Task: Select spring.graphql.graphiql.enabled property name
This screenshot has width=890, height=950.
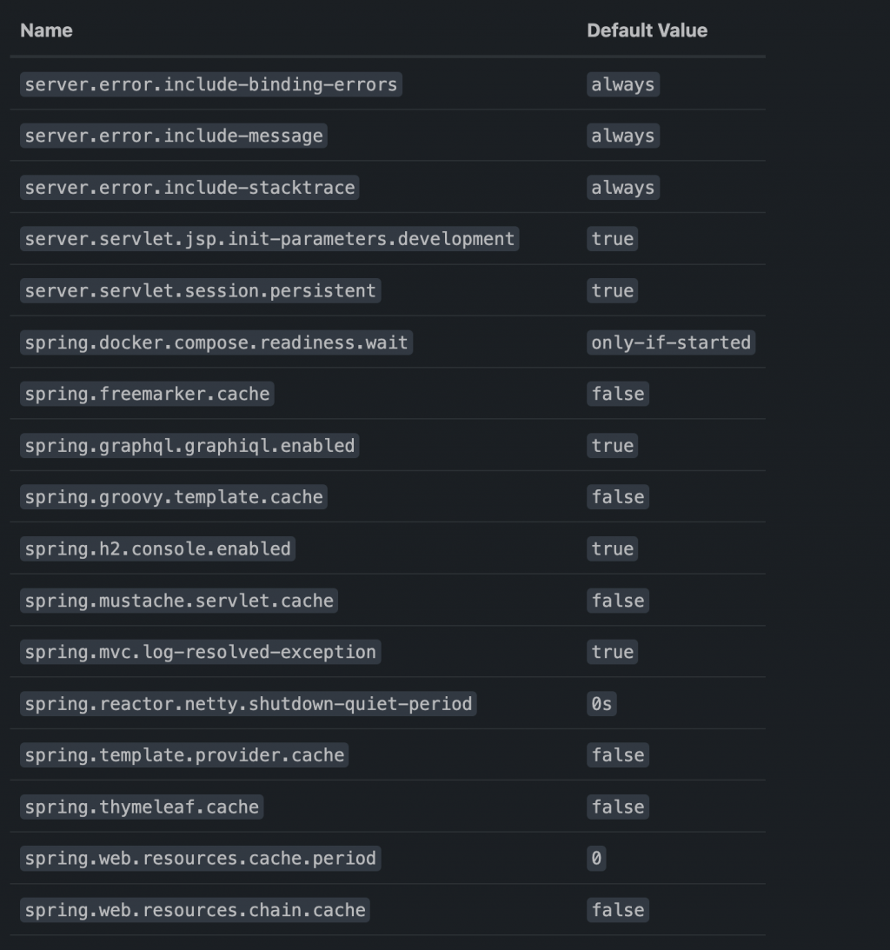Action: (x=189, y=446)
